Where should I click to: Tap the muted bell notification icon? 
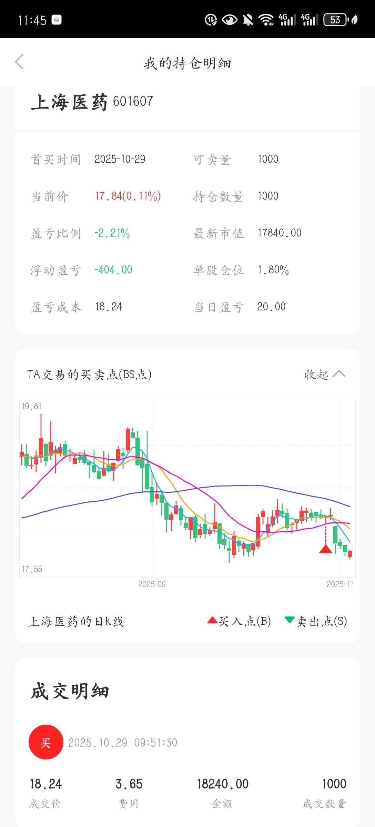click(247, 20)
